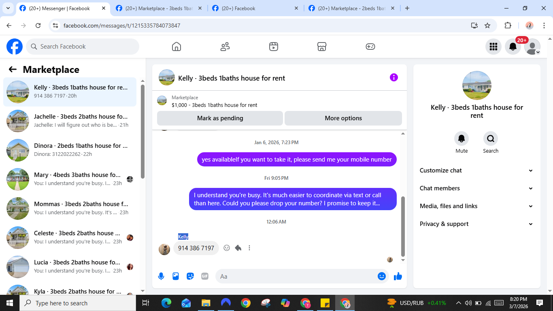Click the message thread scrollbar
553x311 pixels.
click(403, 226)
